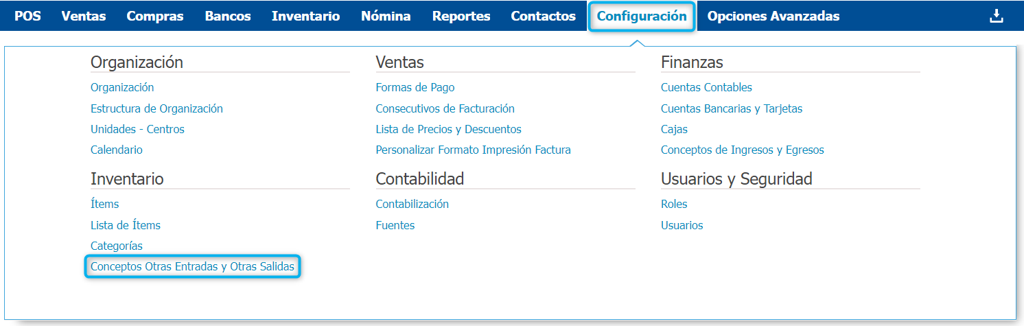The image size is (1024, 326).
Task: Open Consecutivos de Facturación
Action: click(445, 108)
